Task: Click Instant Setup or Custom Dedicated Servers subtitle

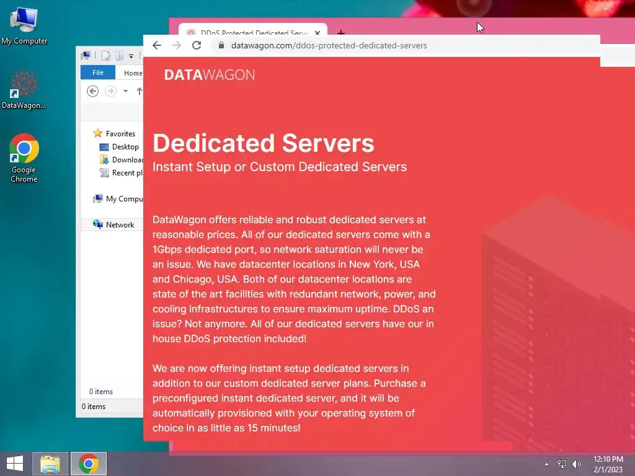Action: tap(280, 167)
